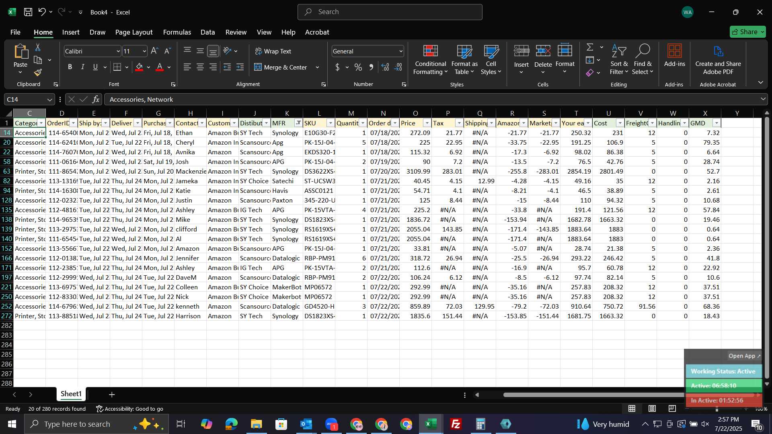
Task: Click Merge & Center button
Action: pos(281,67)
